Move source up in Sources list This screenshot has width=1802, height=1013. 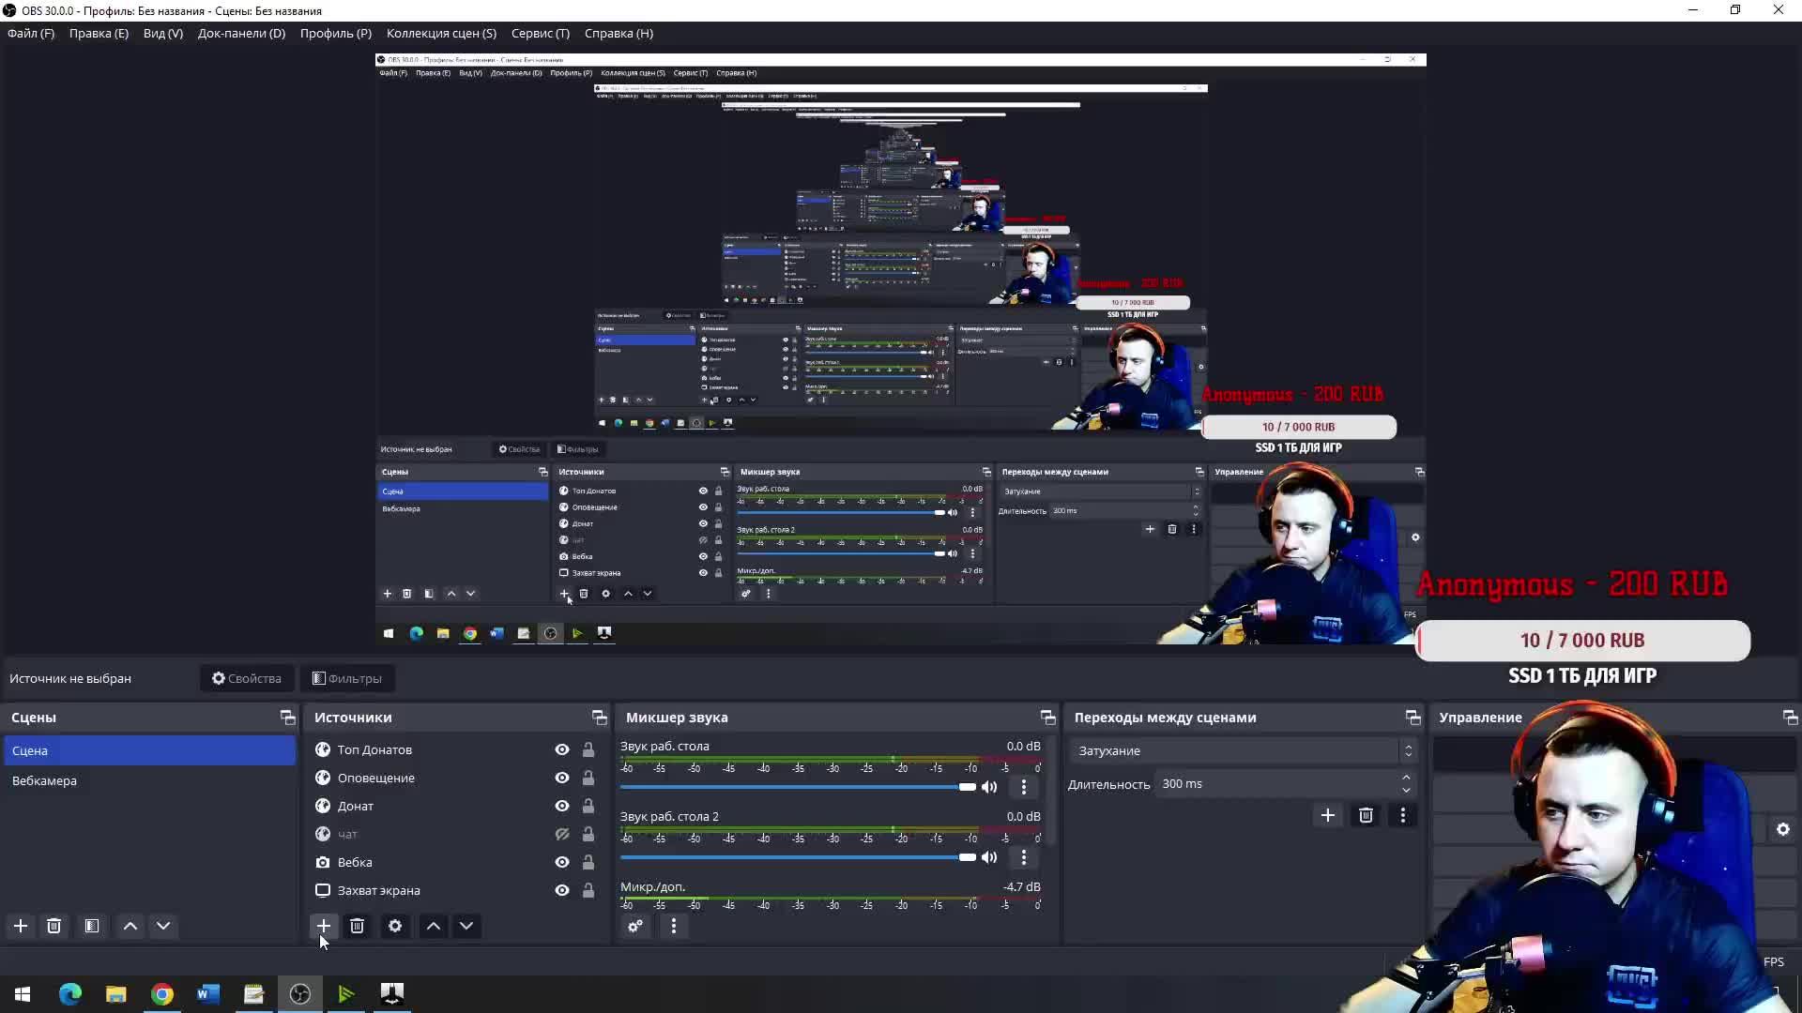[434, 926]
